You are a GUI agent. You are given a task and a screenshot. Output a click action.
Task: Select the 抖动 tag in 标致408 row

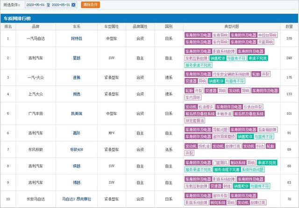click(260, 146)
